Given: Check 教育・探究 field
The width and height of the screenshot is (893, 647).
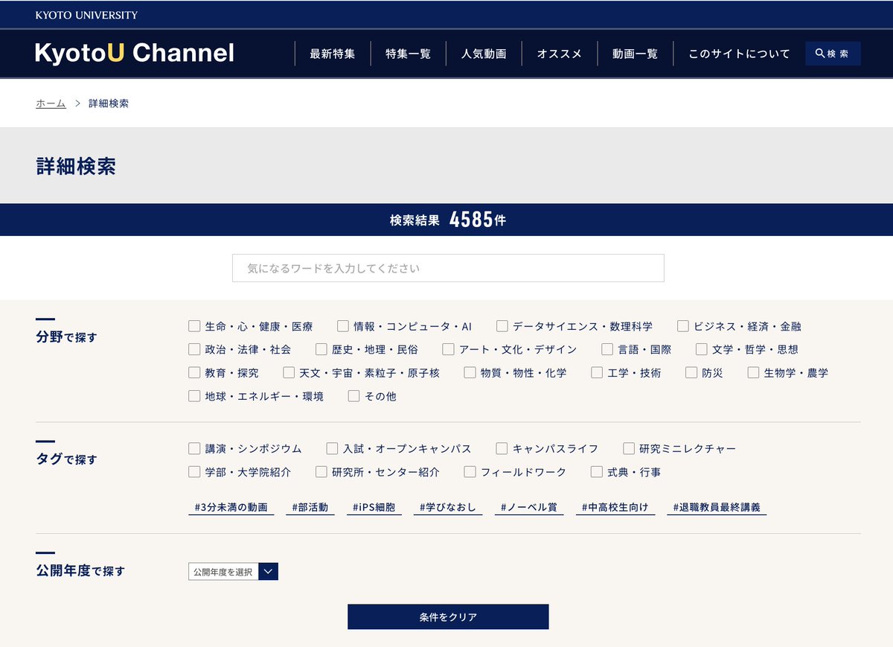Looking at the screenshot, I should pyautogui.click(x=194, y=372).
